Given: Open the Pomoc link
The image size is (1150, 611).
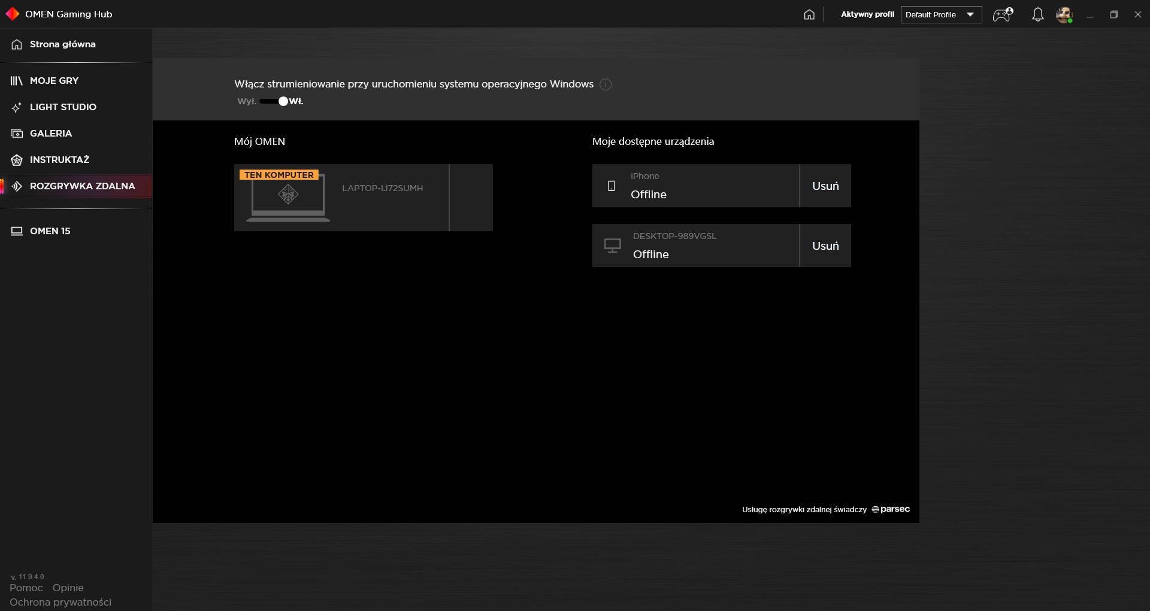Looking at the screenshot, I should pyautogui.click(x=26, y=588).
